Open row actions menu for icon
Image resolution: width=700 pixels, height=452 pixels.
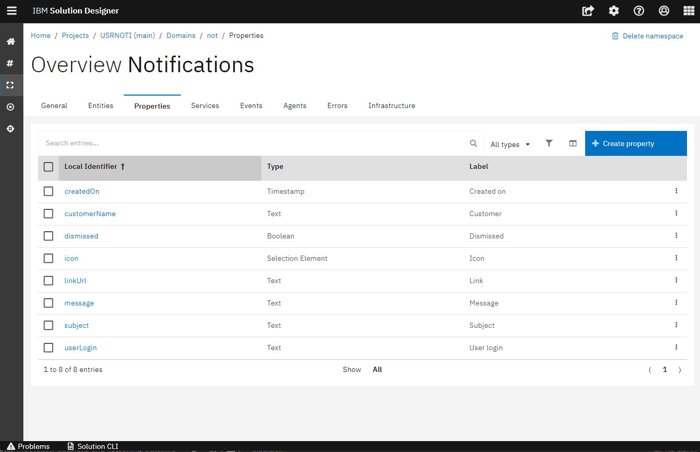676,258
